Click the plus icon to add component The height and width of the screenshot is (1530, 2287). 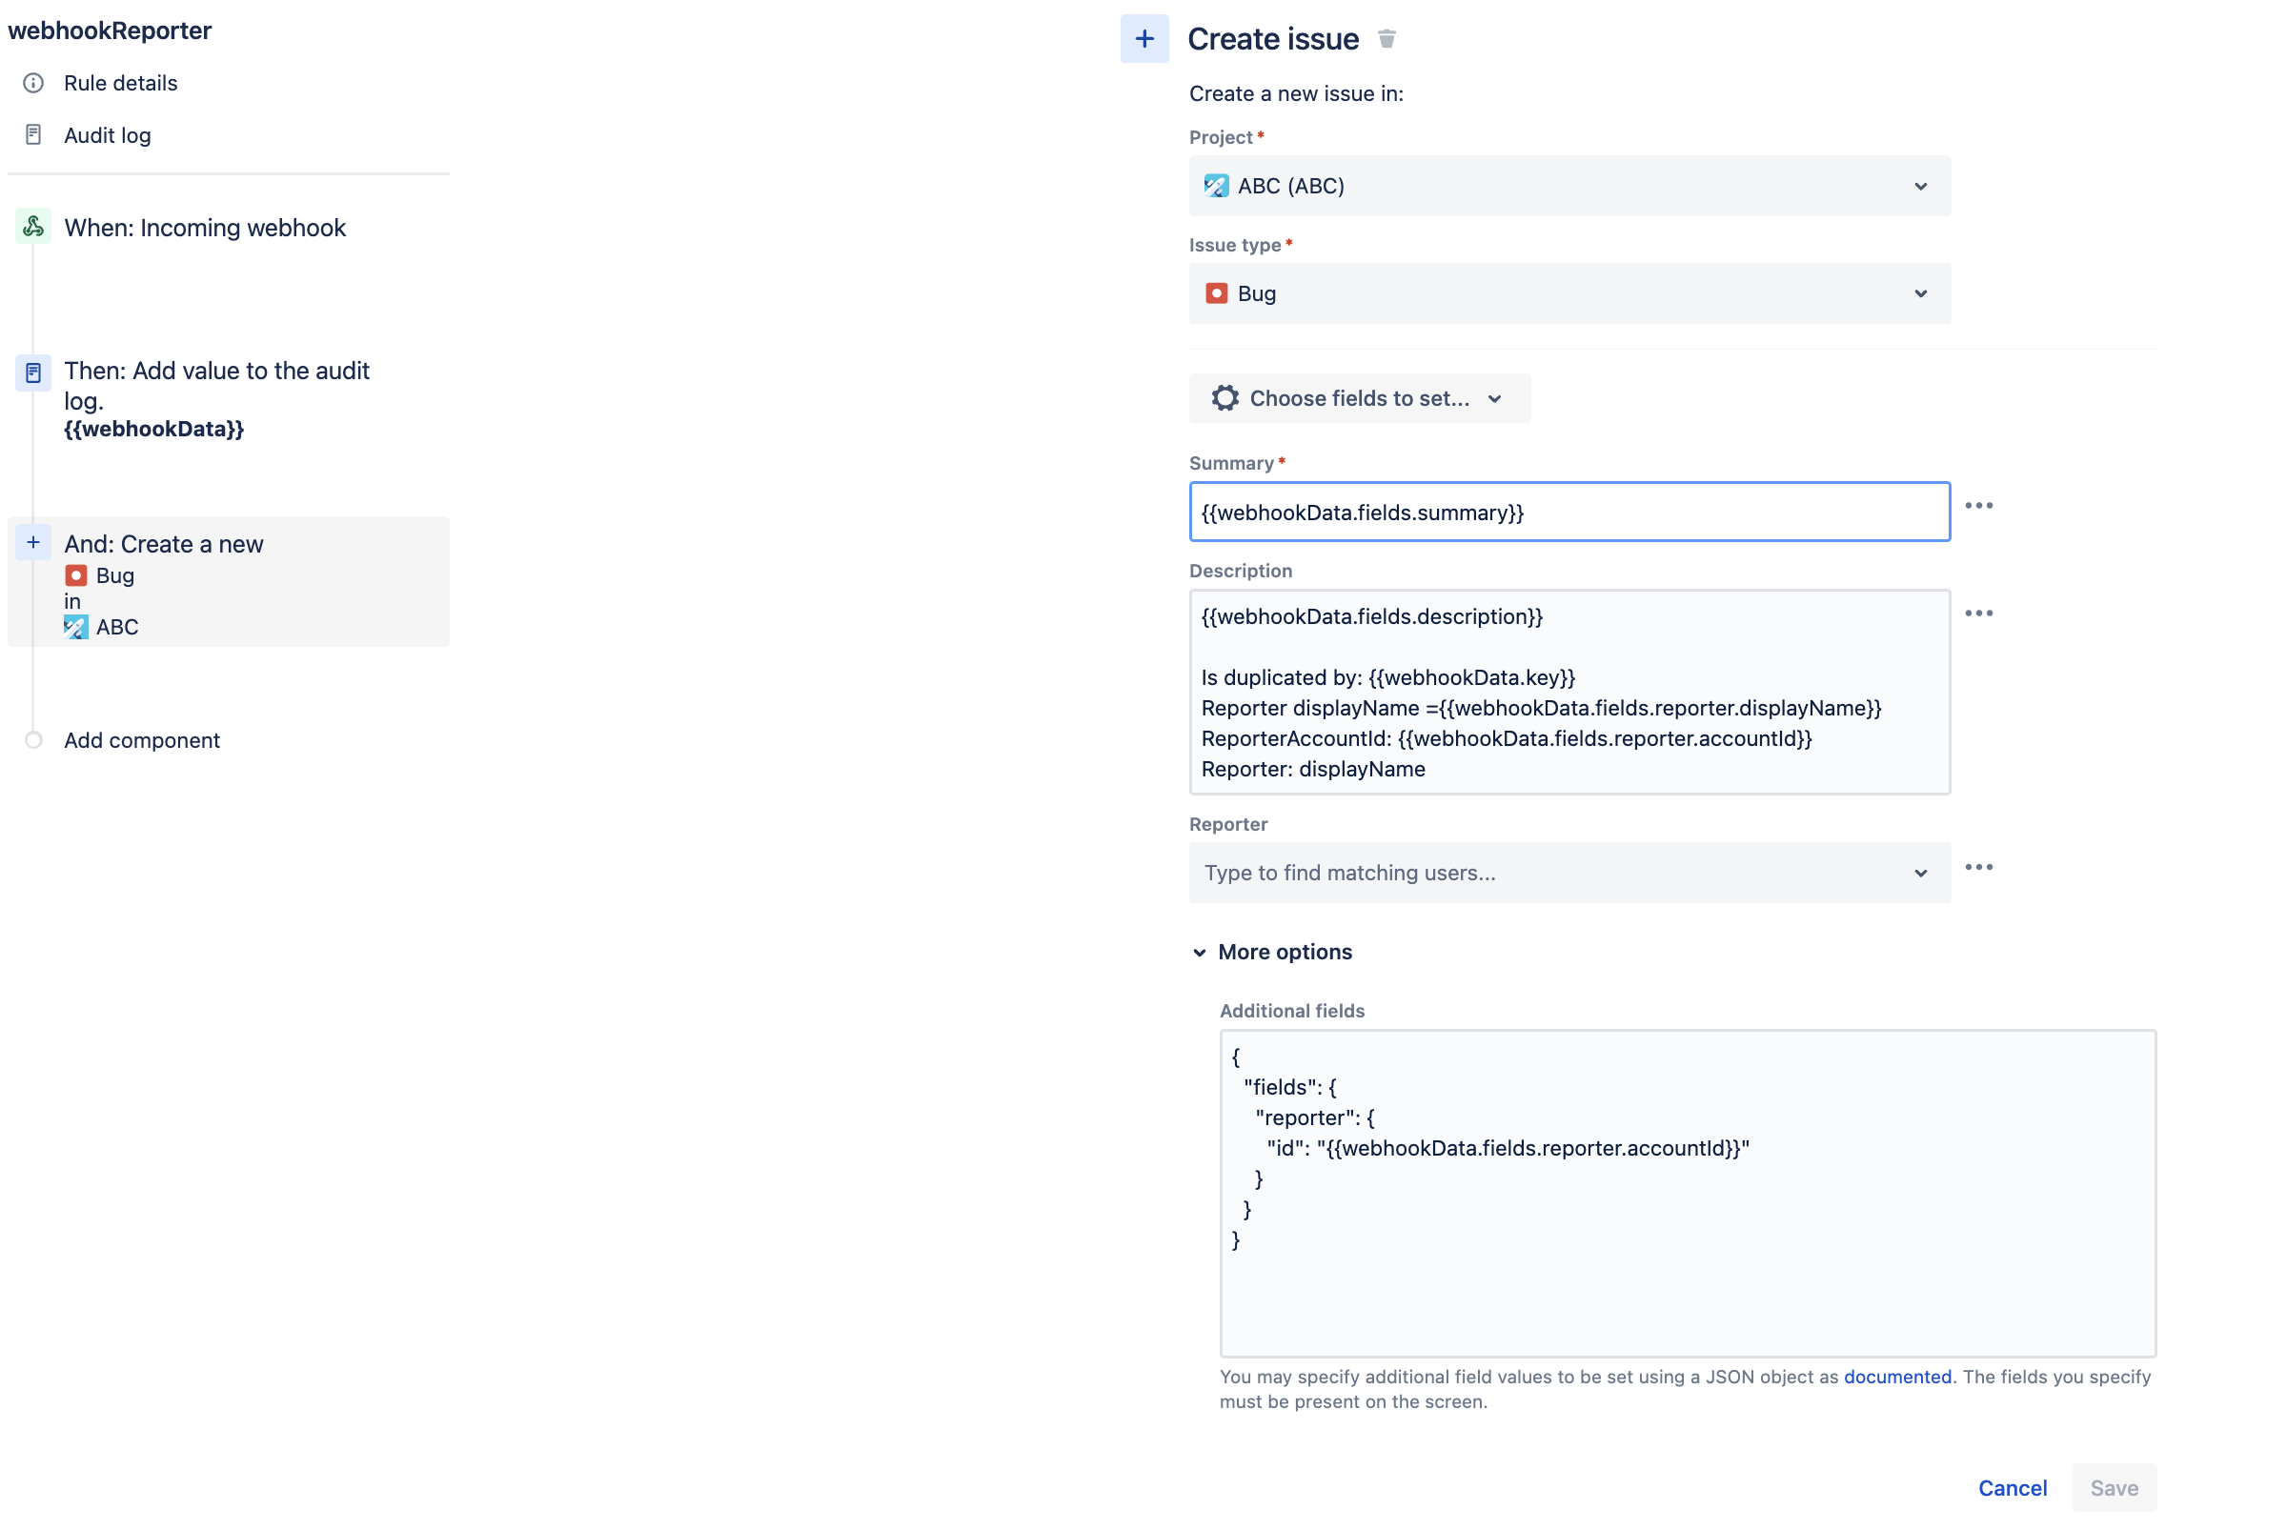[x=32, y=741]
